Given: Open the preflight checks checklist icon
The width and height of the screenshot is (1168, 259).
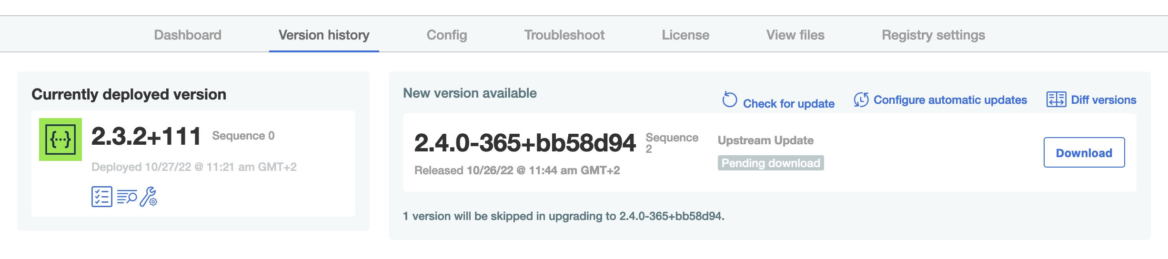Looking at the screenshot, I should [x=101, y=197].
